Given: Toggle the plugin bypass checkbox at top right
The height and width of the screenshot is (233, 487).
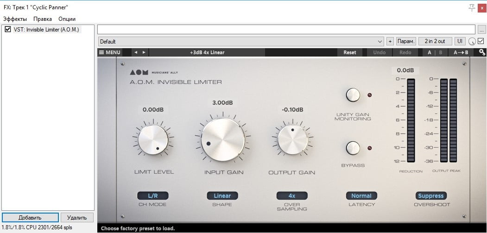Looking at the screenshot, I should pyautogui.click(x=481, y=41).
